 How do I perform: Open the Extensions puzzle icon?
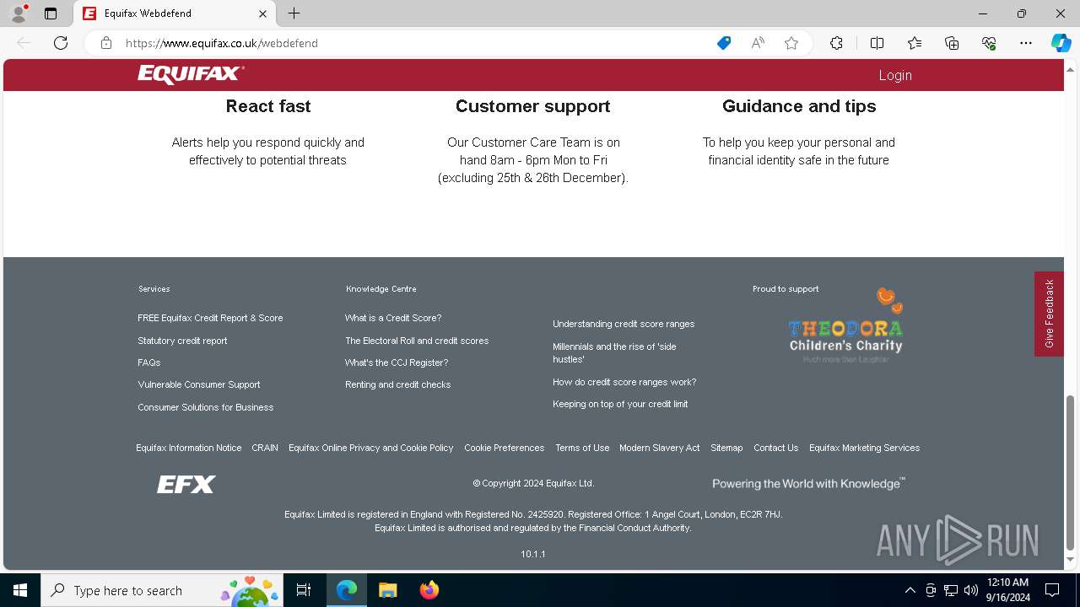pyautogui.click(x=836, y=43)
